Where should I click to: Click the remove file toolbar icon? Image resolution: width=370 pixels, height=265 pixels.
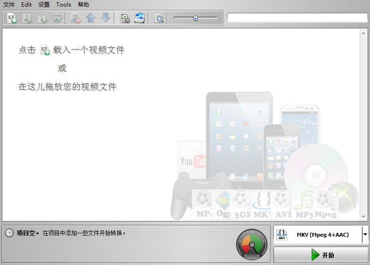point(76,18)
